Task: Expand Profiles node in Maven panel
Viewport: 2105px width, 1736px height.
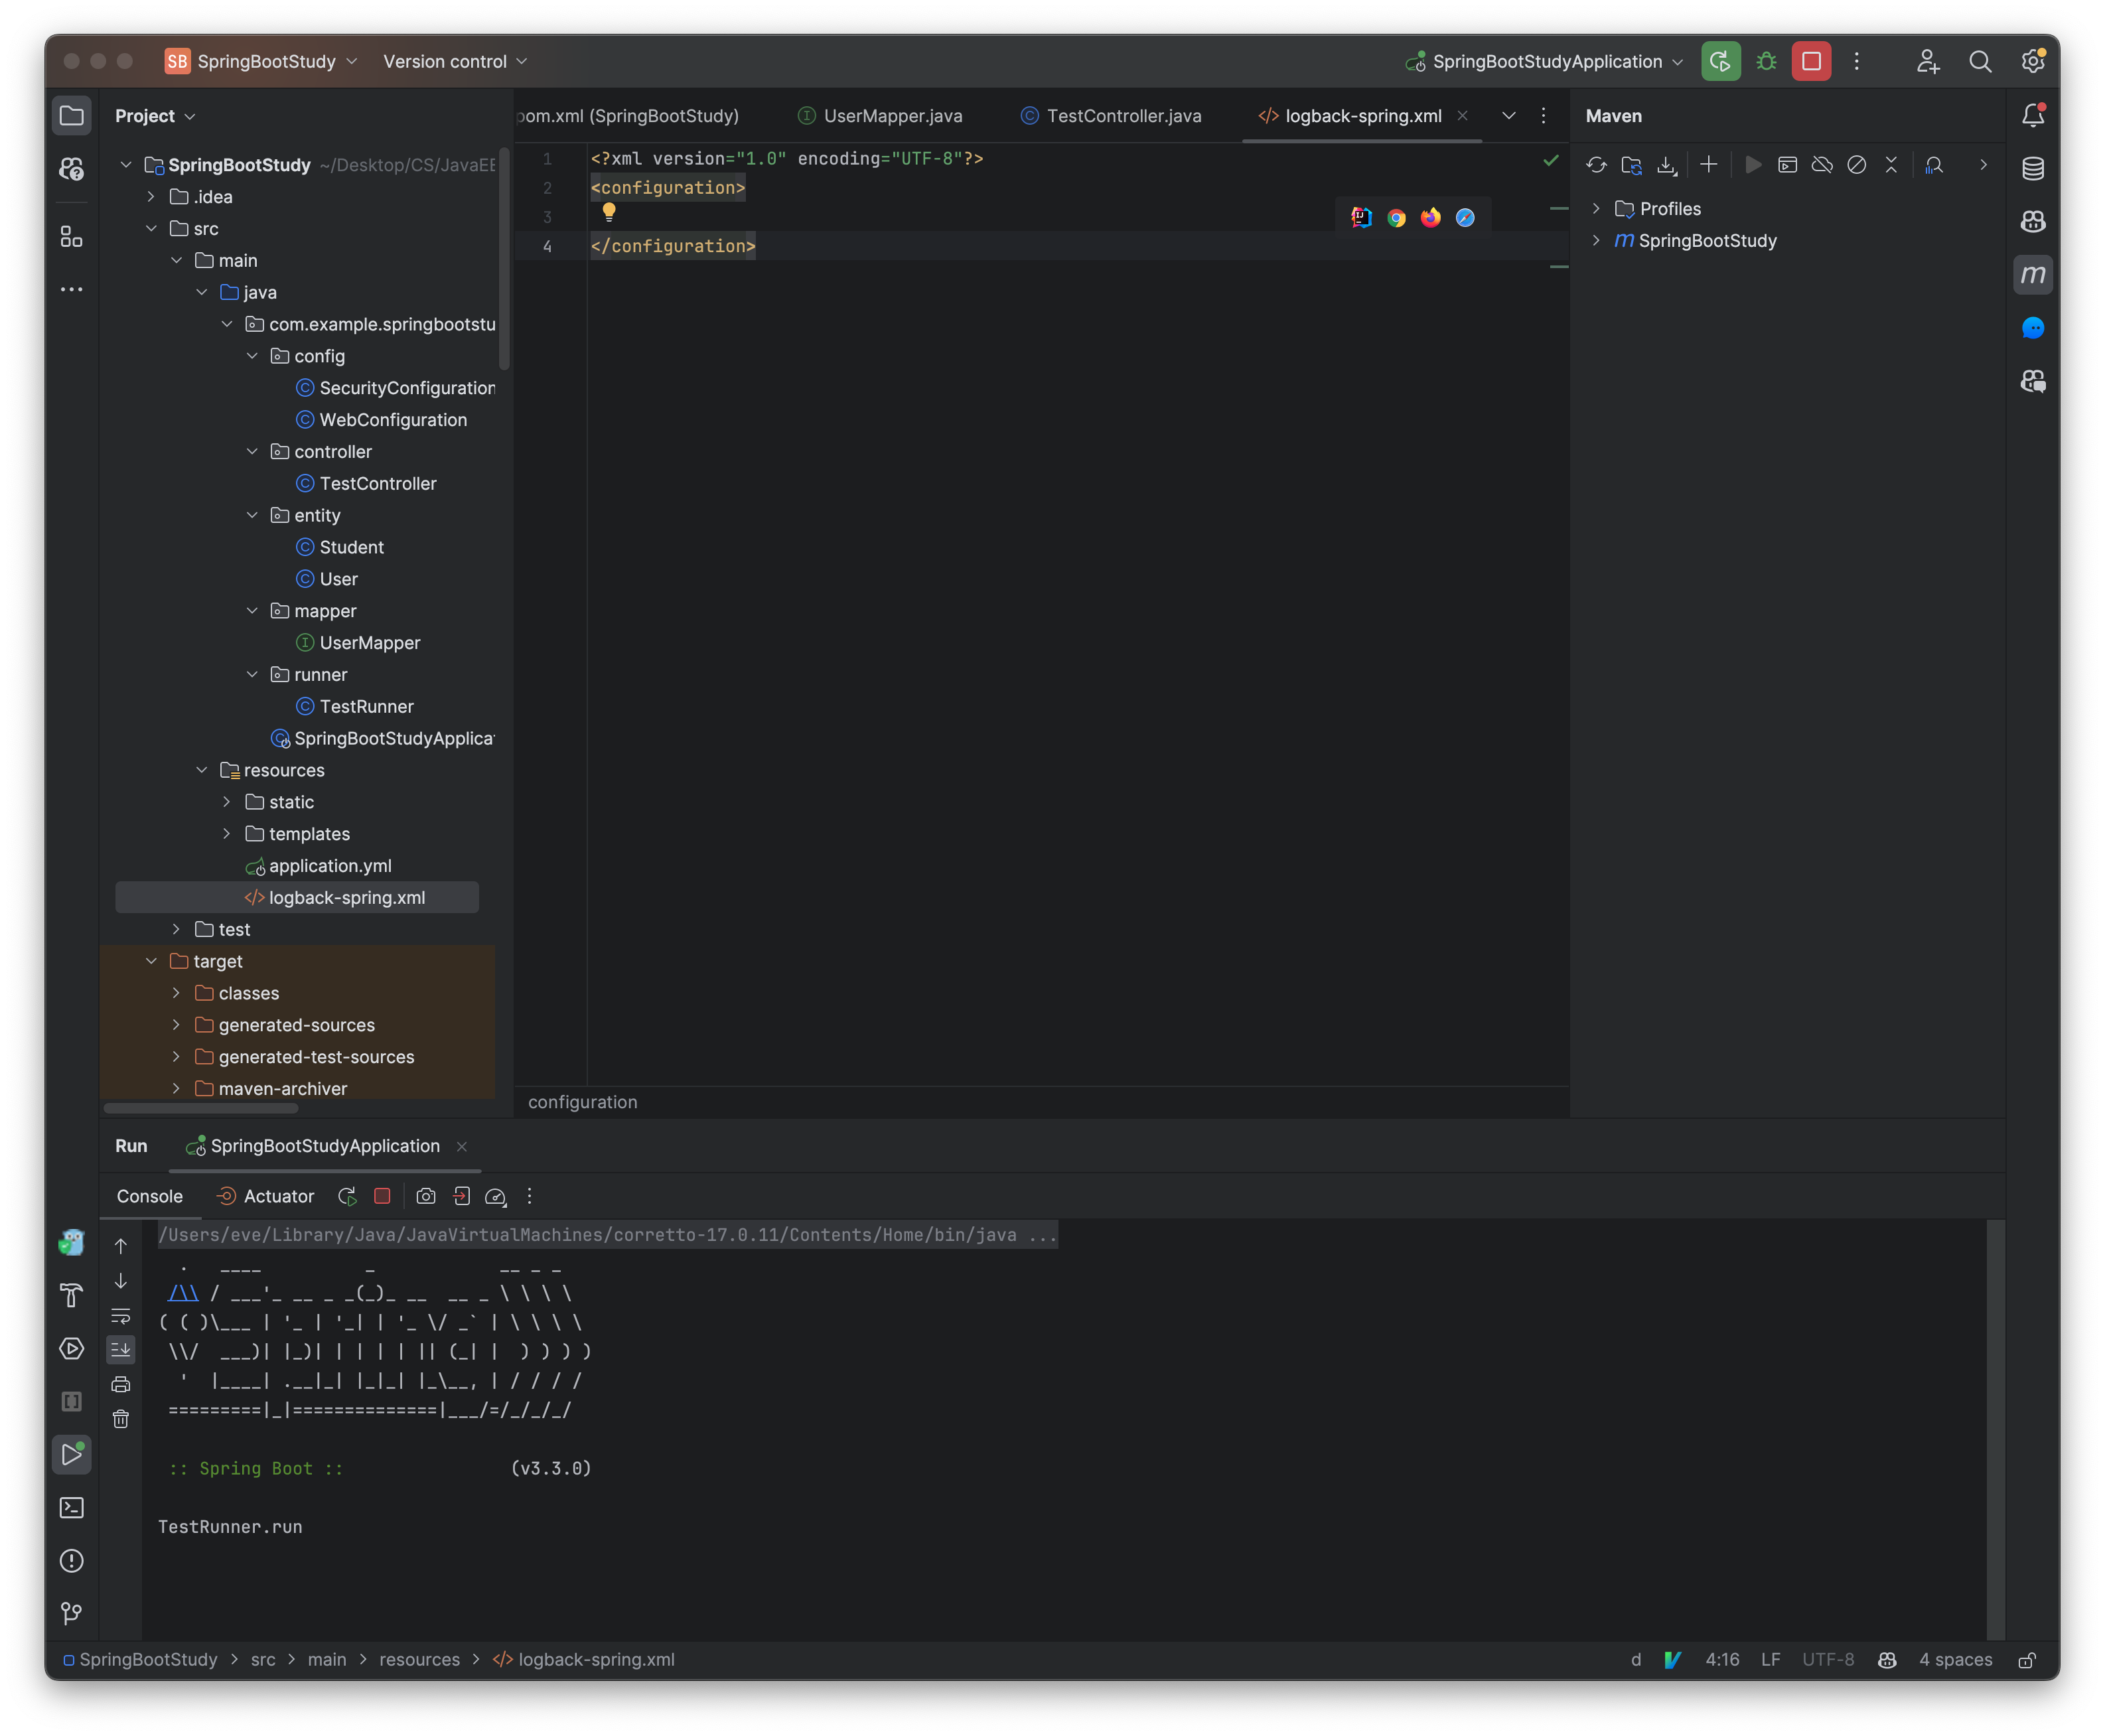Action: [1596, 209]
